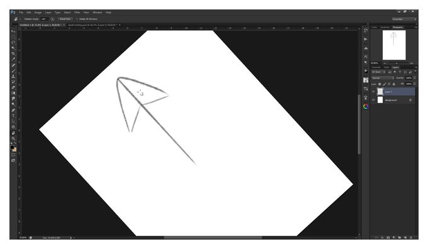
Task: Open the Layers panel menu
Action: pyautogui.click(x=415, y=67)
